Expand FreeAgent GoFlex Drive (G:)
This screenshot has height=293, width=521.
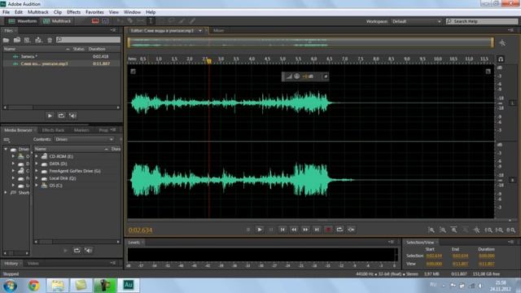(37, 171)
